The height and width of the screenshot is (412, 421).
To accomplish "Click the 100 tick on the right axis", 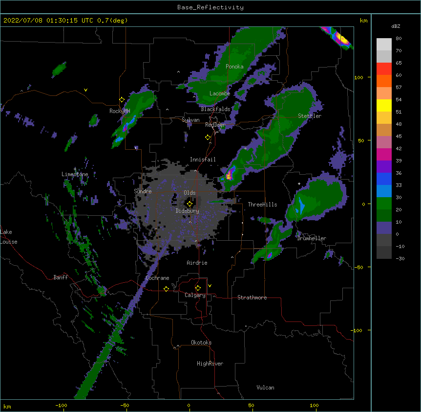I will pos(358,77).
